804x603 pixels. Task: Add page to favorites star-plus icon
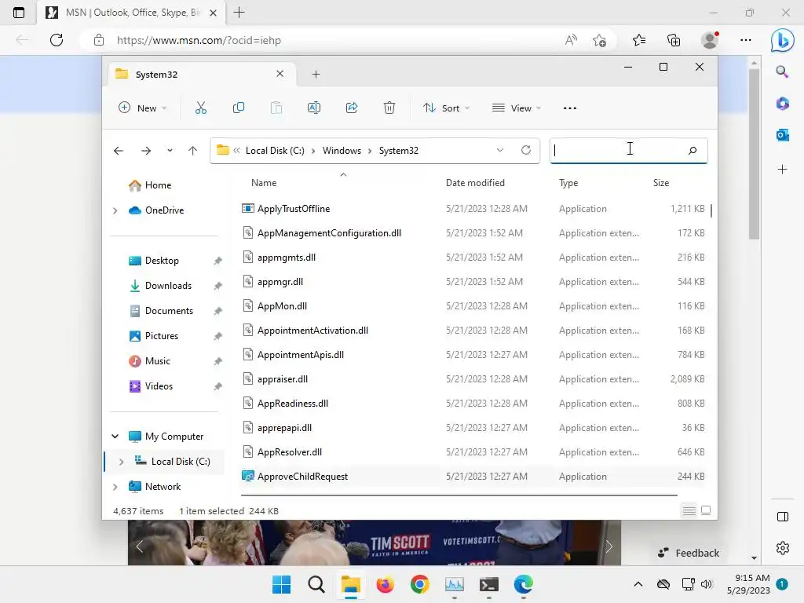point(599,40)
